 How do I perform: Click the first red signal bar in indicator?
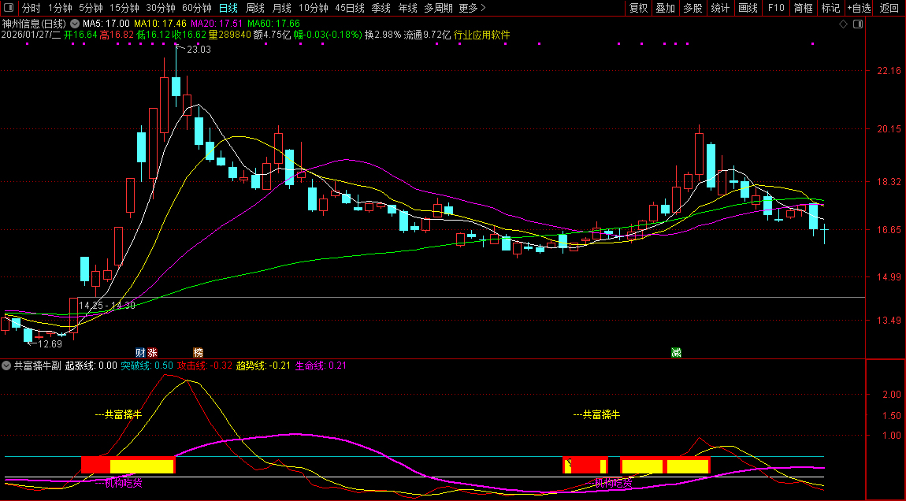(x=95, y=466)
